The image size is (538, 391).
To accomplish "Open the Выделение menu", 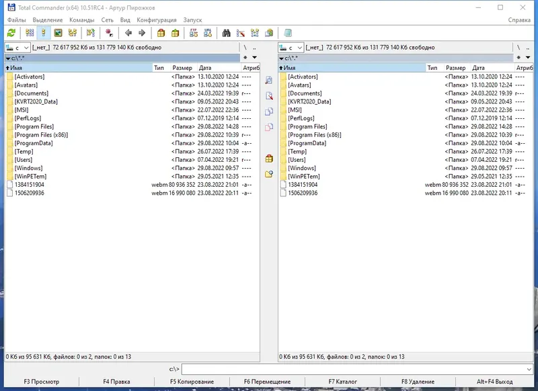I will [x=48, y=20].
